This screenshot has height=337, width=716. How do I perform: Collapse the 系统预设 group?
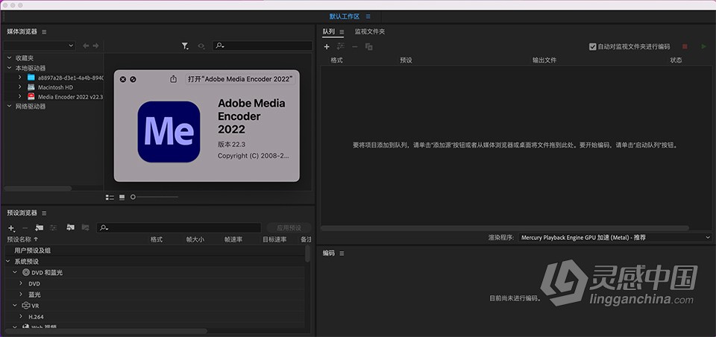8,262
